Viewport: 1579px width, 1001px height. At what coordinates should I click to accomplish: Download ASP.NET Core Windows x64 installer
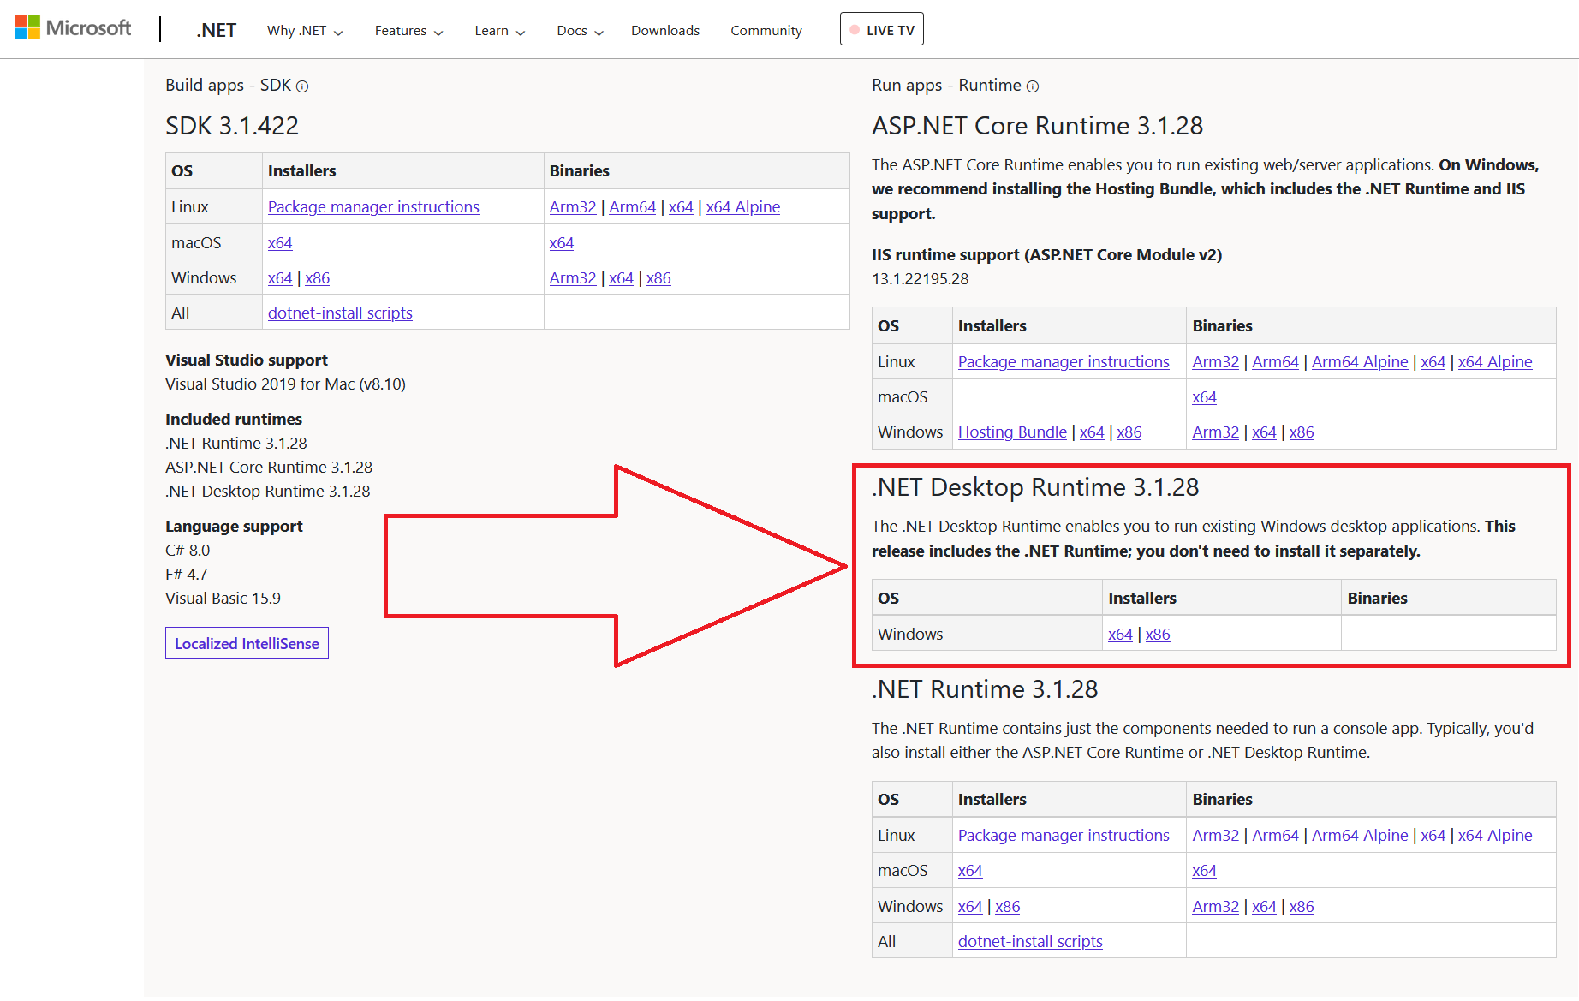pos(1092,432)
